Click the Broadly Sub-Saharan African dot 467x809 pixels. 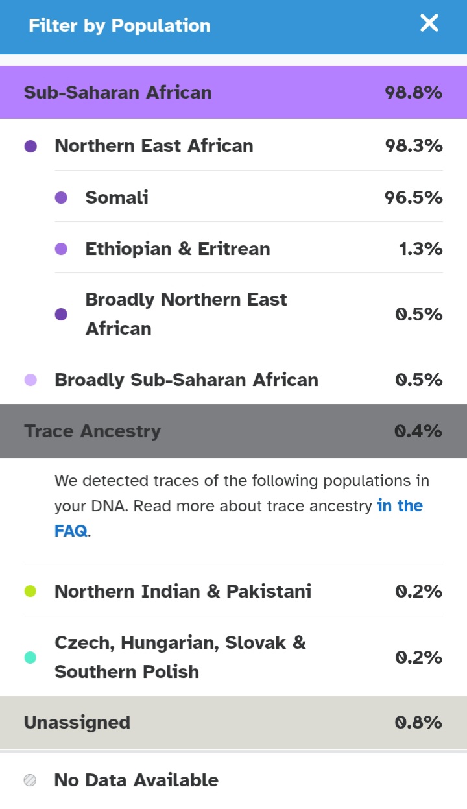30,380
